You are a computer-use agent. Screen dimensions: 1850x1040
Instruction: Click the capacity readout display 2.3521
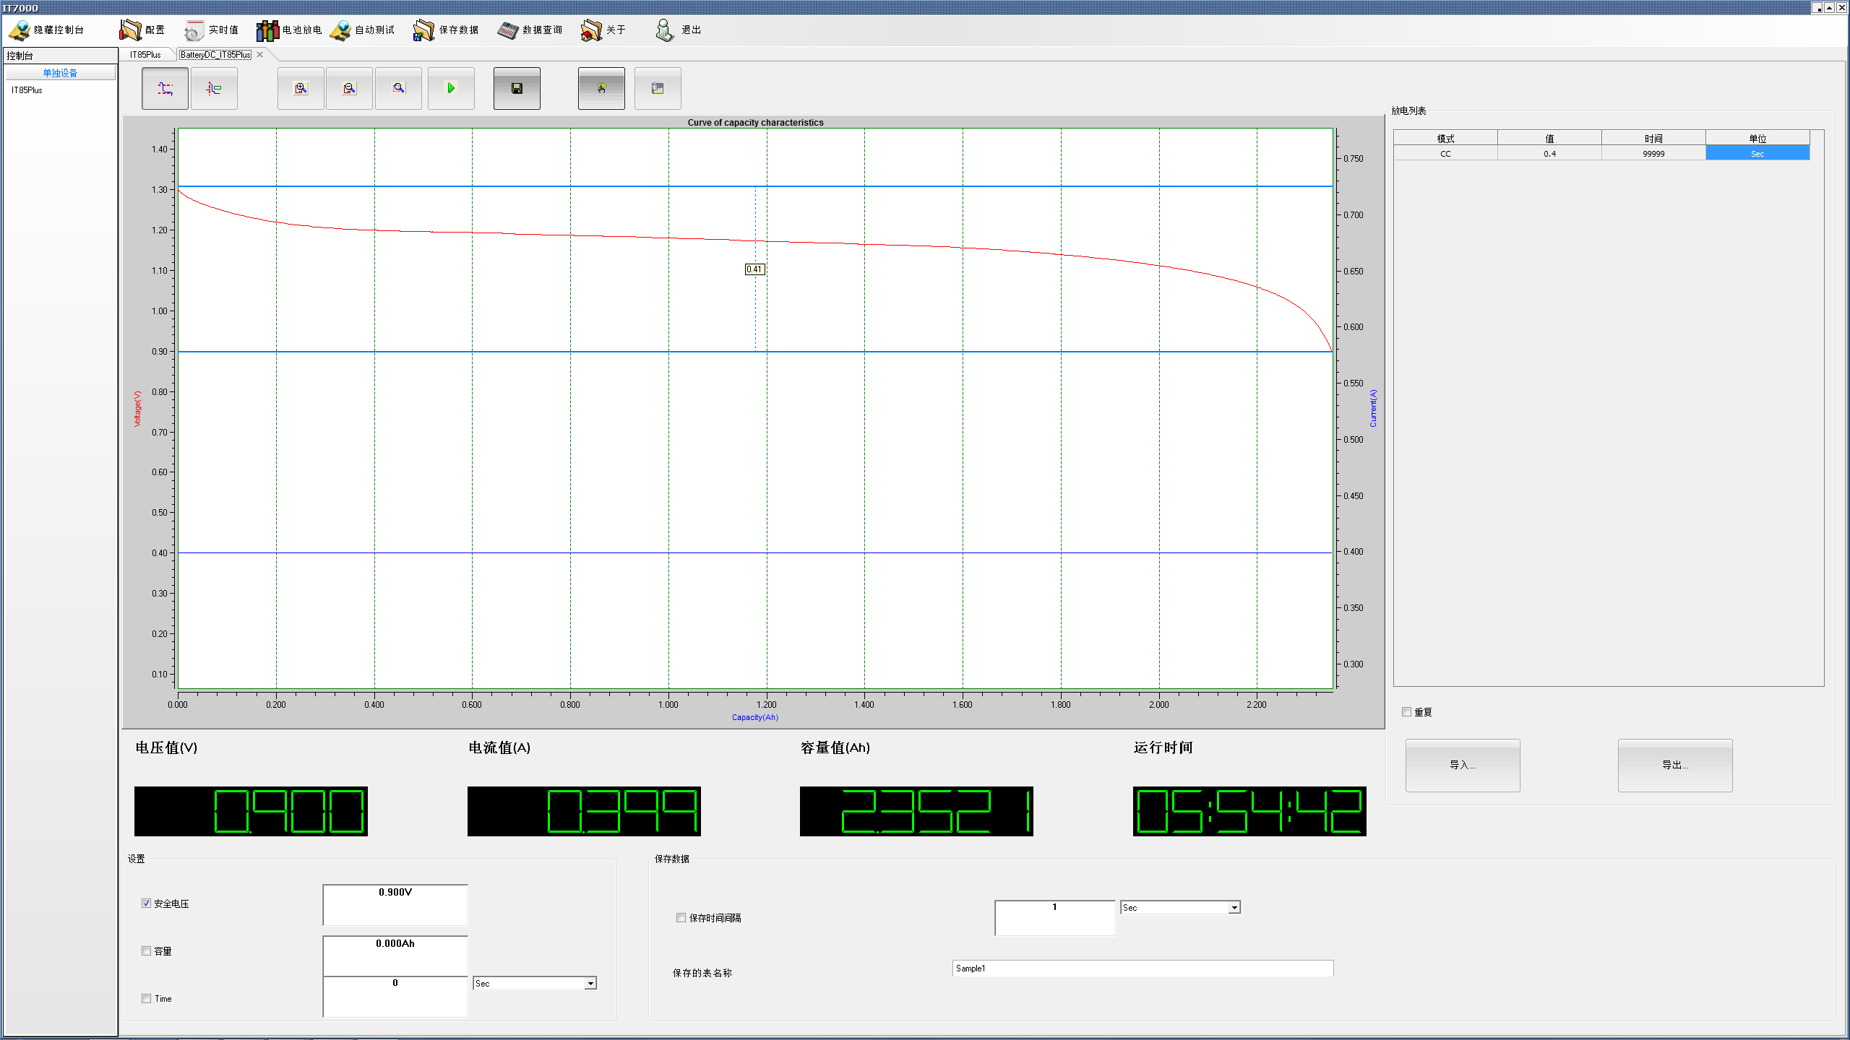(916, 811)
